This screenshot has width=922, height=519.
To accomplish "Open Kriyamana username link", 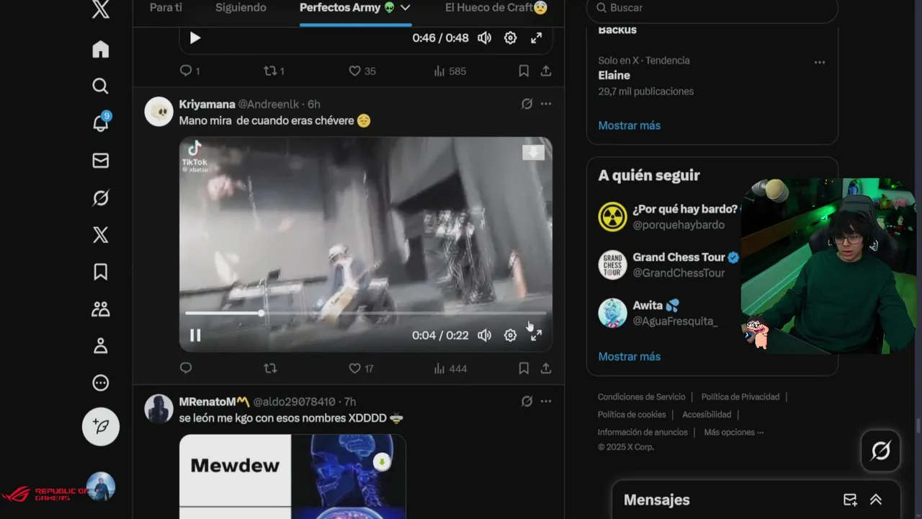I will (207, 104).
